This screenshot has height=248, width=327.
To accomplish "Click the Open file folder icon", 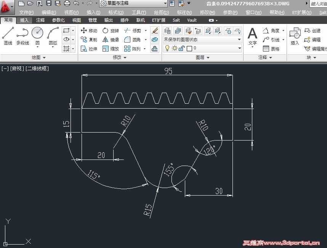I will [x=30, y=3].
